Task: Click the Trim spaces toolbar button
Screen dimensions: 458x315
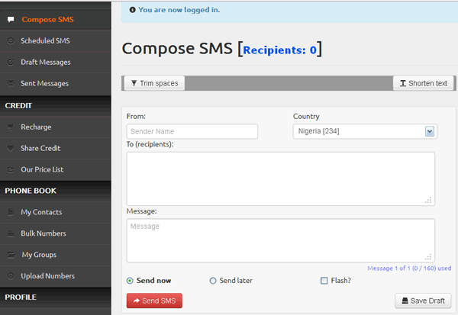Action: tap(154, 83)
